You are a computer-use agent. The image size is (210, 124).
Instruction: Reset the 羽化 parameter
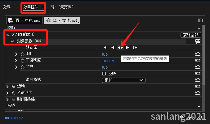[198, 54]
